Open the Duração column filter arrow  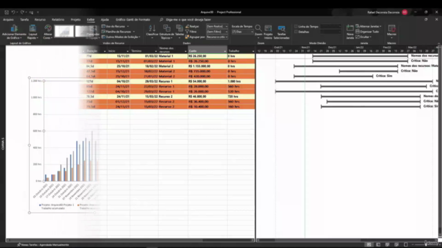click(104, 51)
